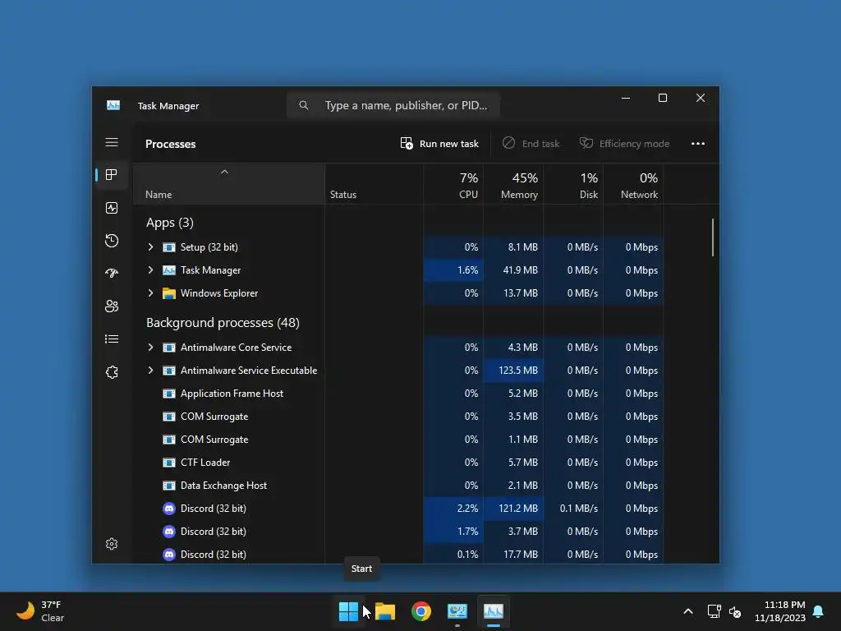Open the Startup apps sidebar icon
The height and width of the screenshot is (631, 841).
pos(112,273)
